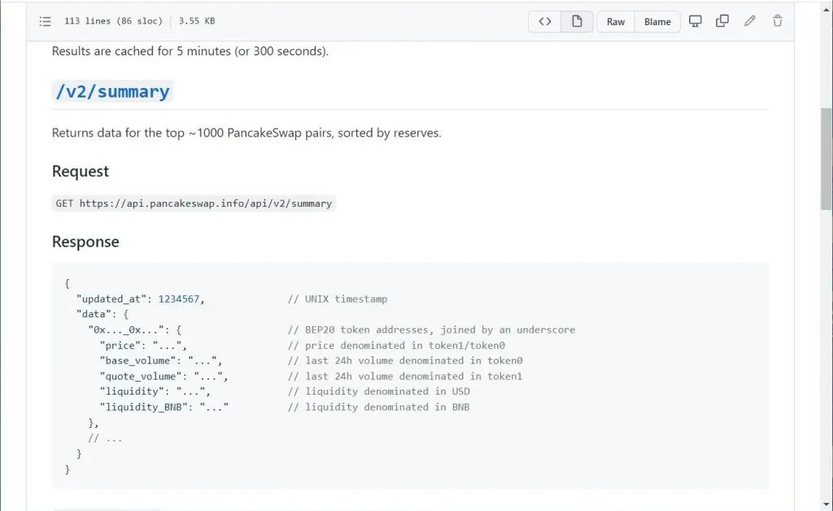Edit this file using the pencil icon
Image resolution: width=833 pixels, height=511 pixels.
[749, 21]
